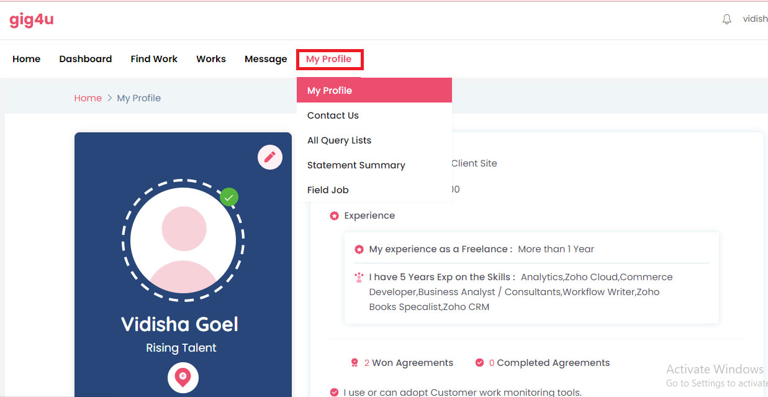This screenshot has height=397, width=768.
Task: Open the Message navigation item
Action: click(x=266, y=59)
